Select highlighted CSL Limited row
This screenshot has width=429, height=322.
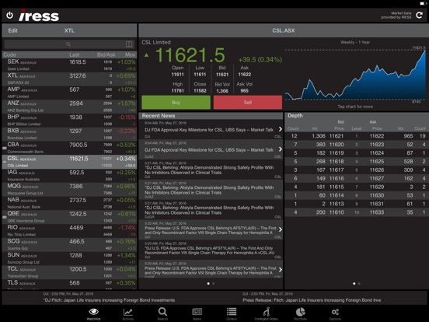tap(69, 162)
